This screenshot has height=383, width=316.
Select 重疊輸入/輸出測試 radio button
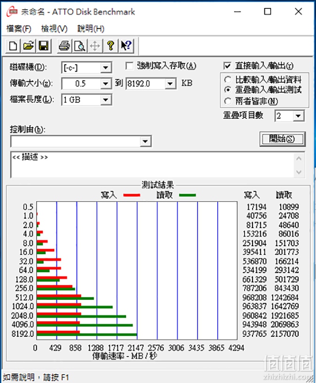[228, 90]
